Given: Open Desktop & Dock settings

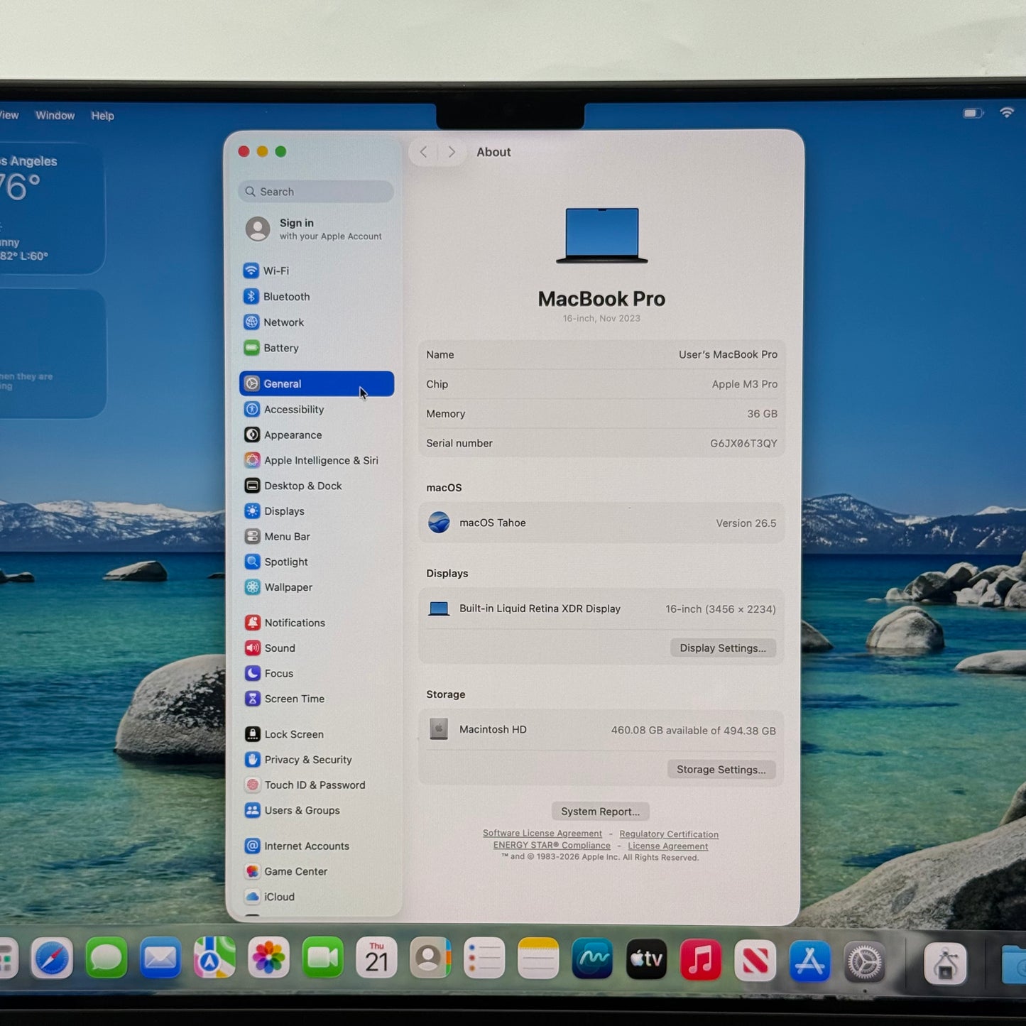Looking at the screenshot, I should pyautogui.click(x=316, y=486).
